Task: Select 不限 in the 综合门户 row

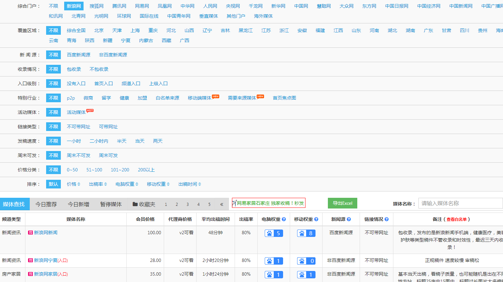Action: pos(53,6)
